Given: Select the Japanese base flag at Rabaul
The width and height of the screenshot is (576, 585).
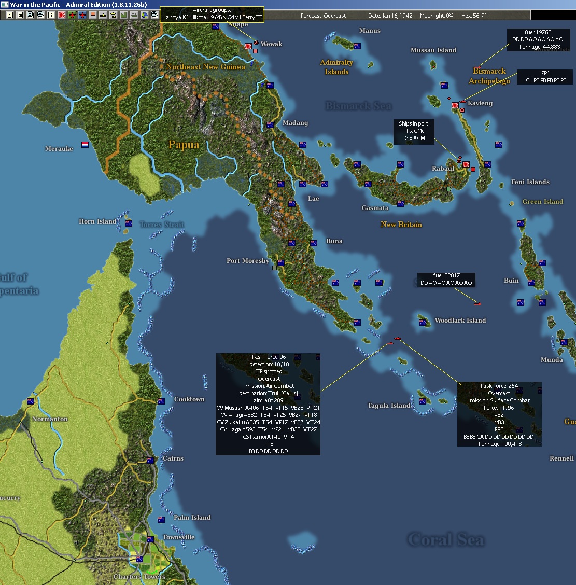Looking at the screenshot, I should [466, 164].
